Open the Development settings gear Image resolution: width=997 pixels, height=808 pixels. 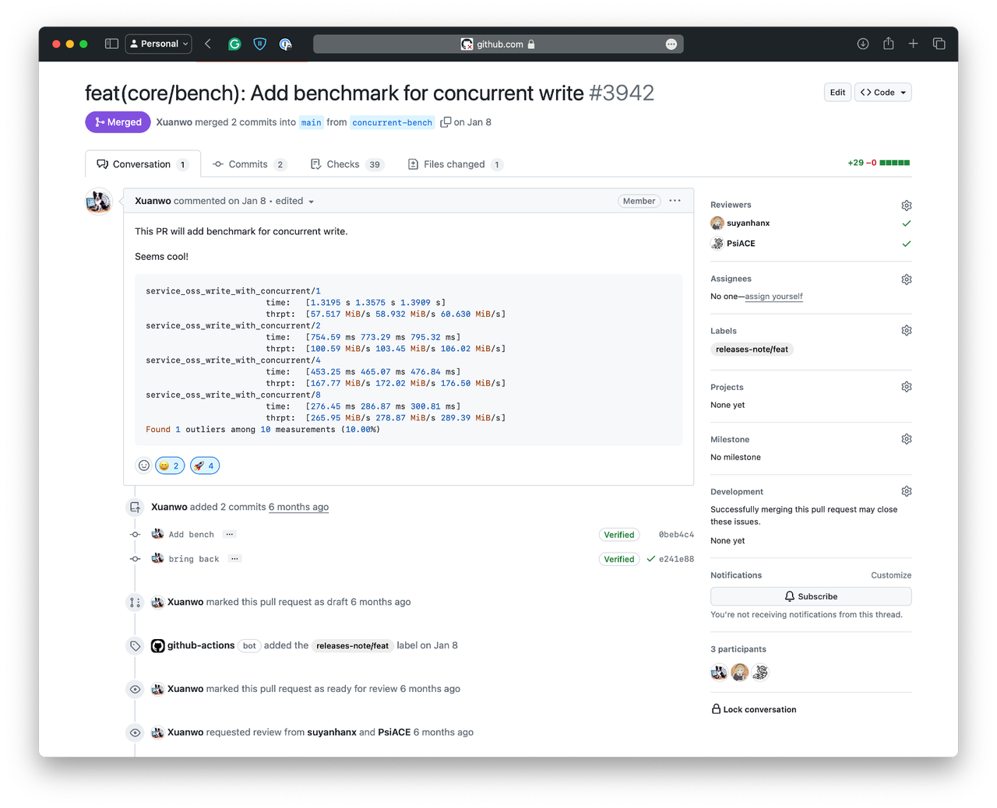pyautogui.click(x=906, y=490)
